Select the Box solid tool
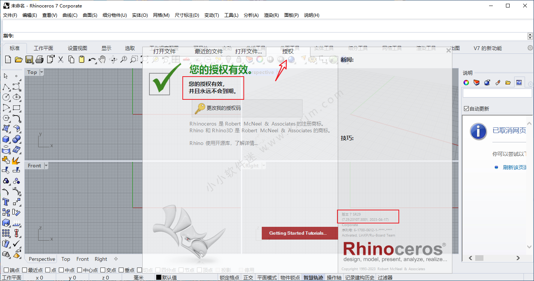534x281 pixels. (6, 139)
